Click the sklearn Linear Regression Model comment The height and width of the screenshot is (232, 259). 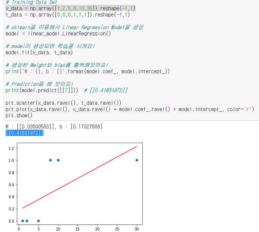75,27
